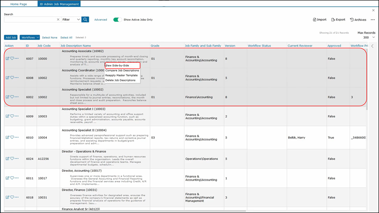379x213 pixels.
Task: Click the Add Job button
Action: 11,37
